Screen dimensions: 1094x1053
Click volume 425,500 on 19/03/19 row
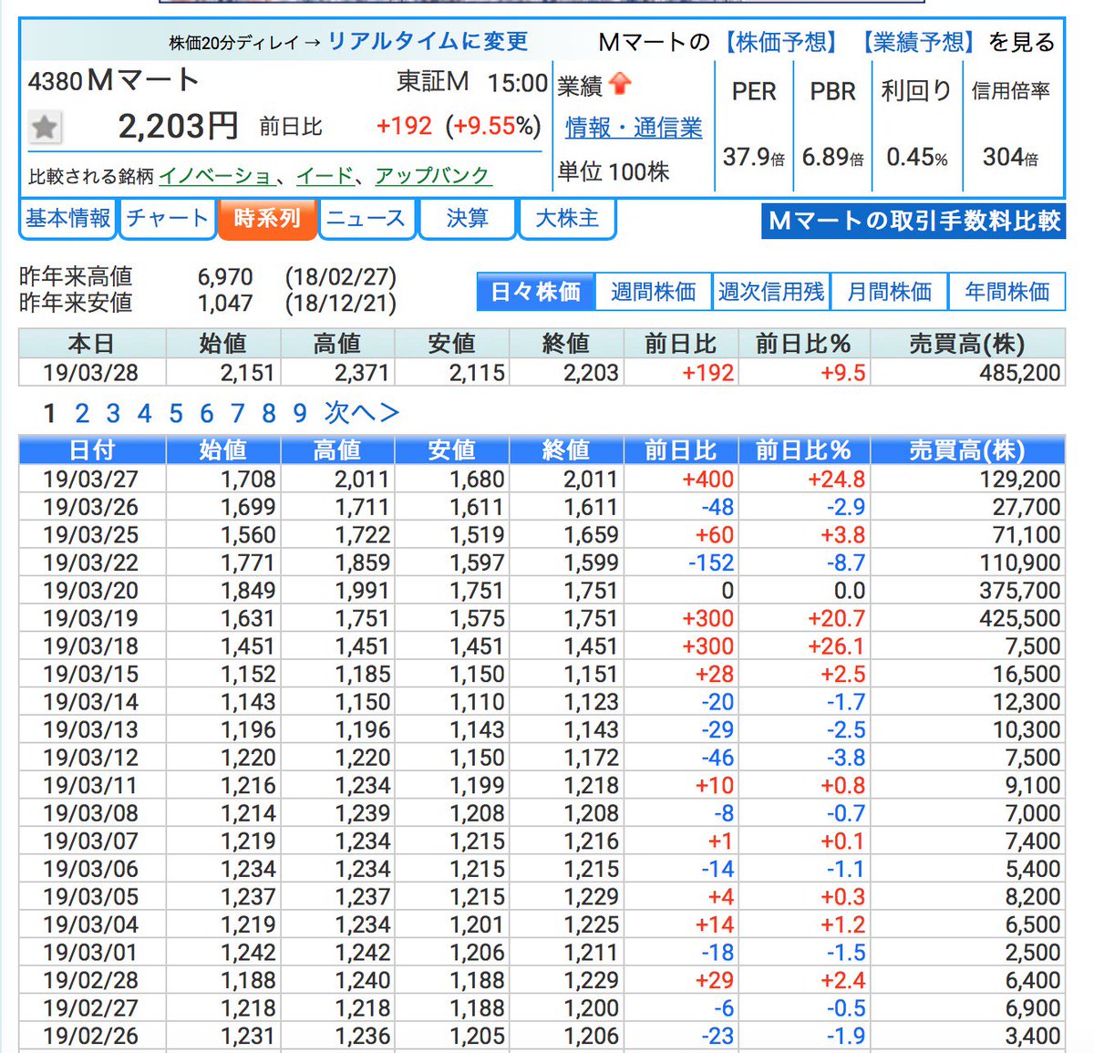tap(1020, 619)
